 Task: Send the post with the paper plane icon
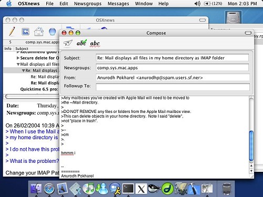68,43
